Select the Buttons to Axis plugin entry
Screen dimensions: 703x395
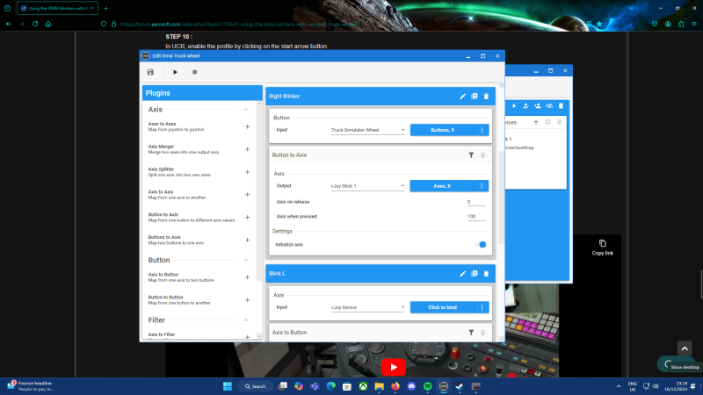(x=176, y=240)
